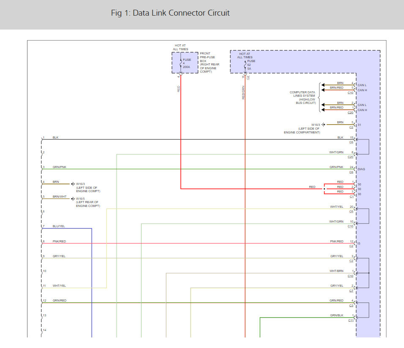This screenshot has height=348, width=404.
Task: Click the vertical RED/GRN wire label
Action: click(243, 92)
